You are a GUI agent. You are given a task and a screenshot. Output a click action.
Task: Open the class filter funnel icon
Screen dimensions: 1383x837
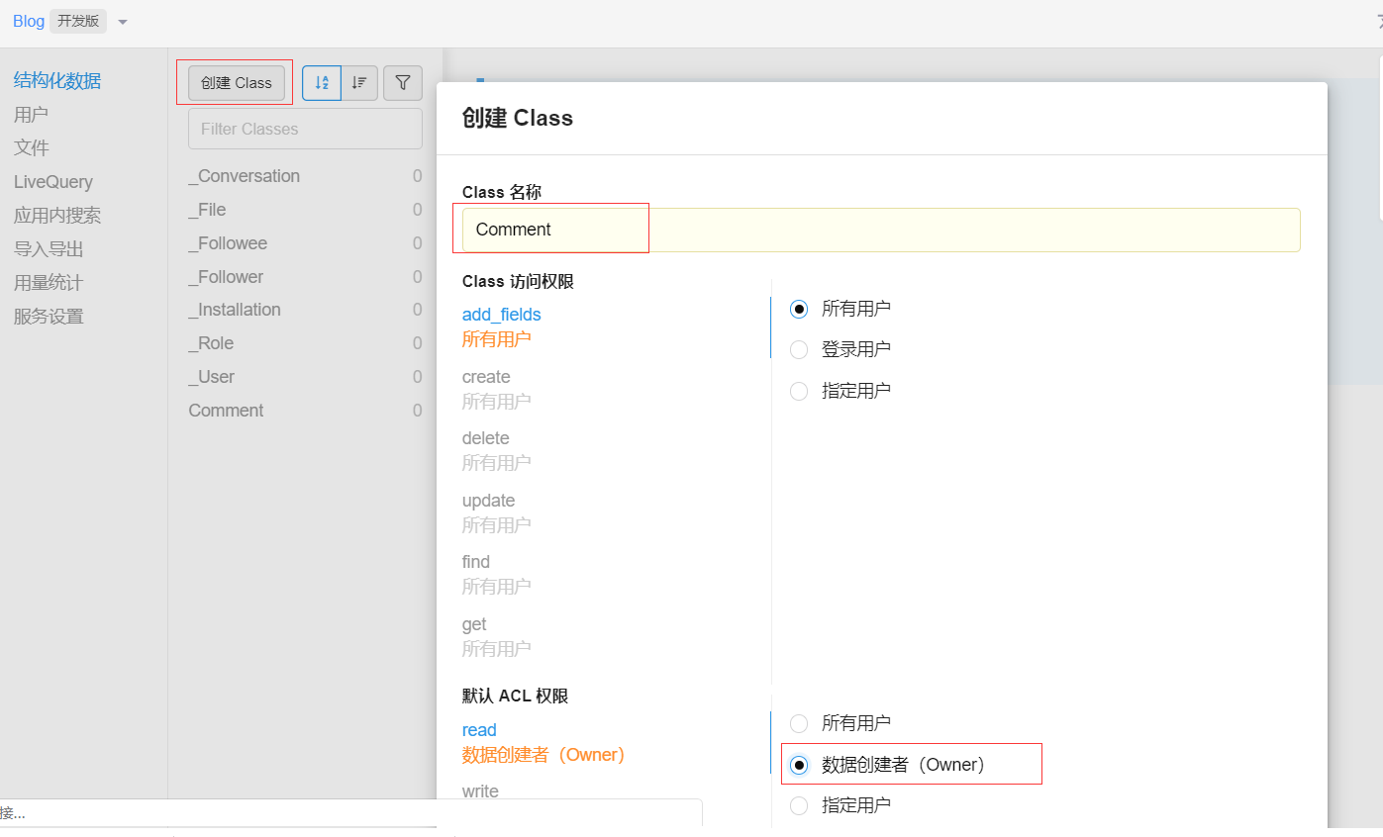click(403, 83)
